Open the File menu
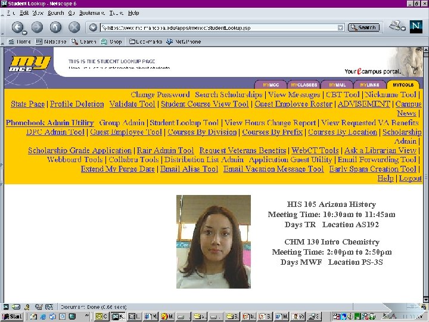This screenshot has height=322, width=429. point(11,13)
